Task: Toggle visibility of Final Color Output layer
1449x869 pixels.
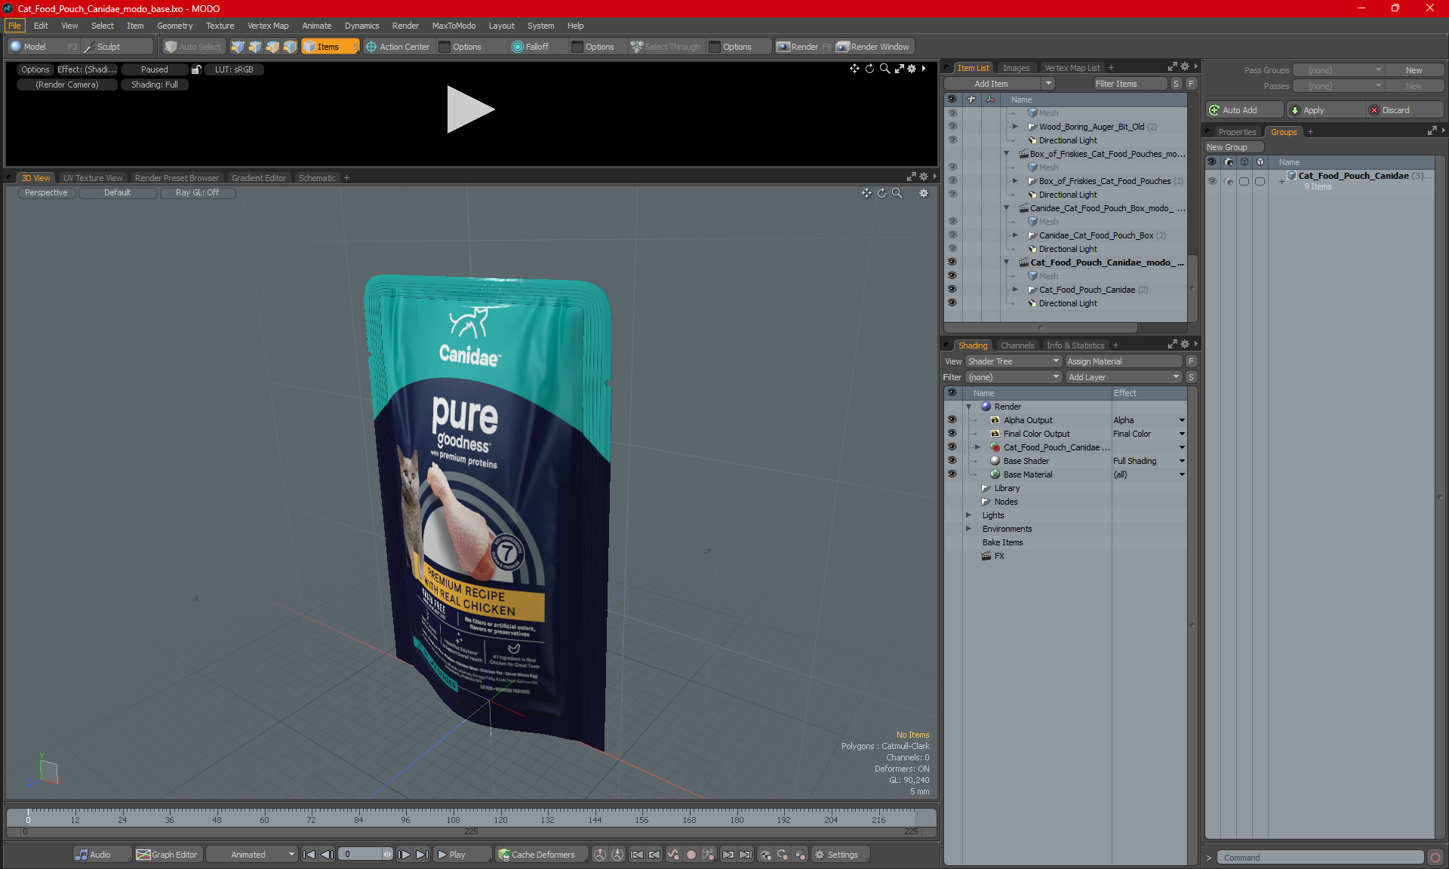Action: point(952,434)
